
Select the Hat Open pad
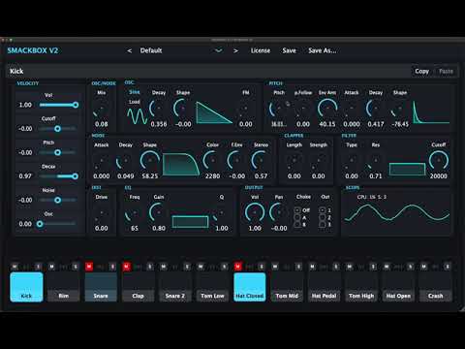pyautogui.click(x=398, y=287)
